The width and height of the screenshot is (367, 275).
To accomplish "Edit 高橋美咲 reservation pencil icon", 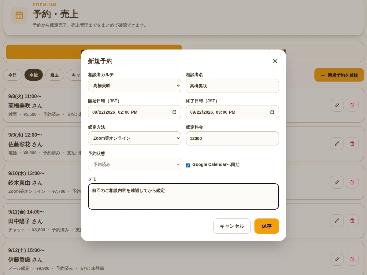I will pos(337,105).
